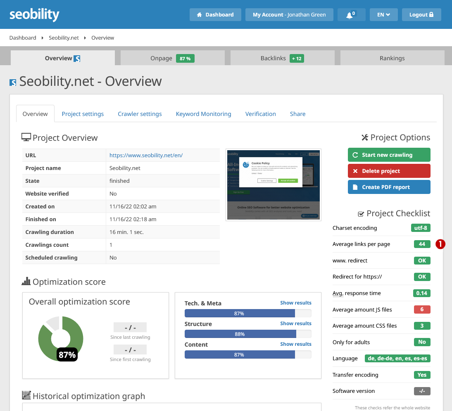The height and width of the screenshot is (411, 452).
Task: Click the utf-8 charset encoding badge
Action: (x=421, y=228)
